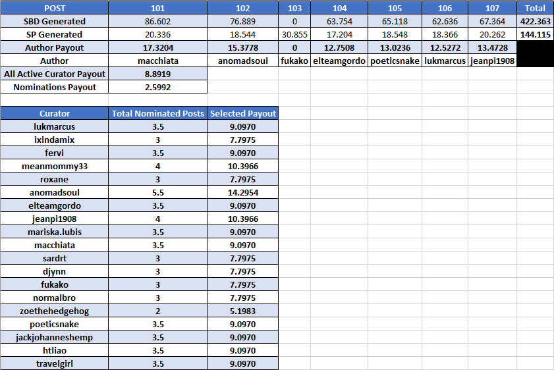This screenshot has height=370, width=554.
Task: Select the POST header cell
Action: tap(55, 8)
